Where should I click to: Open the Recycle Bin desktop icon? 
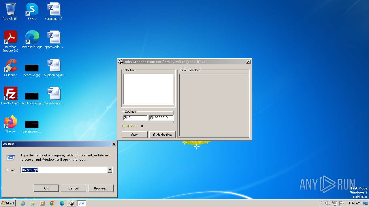(x=10, y=11)
